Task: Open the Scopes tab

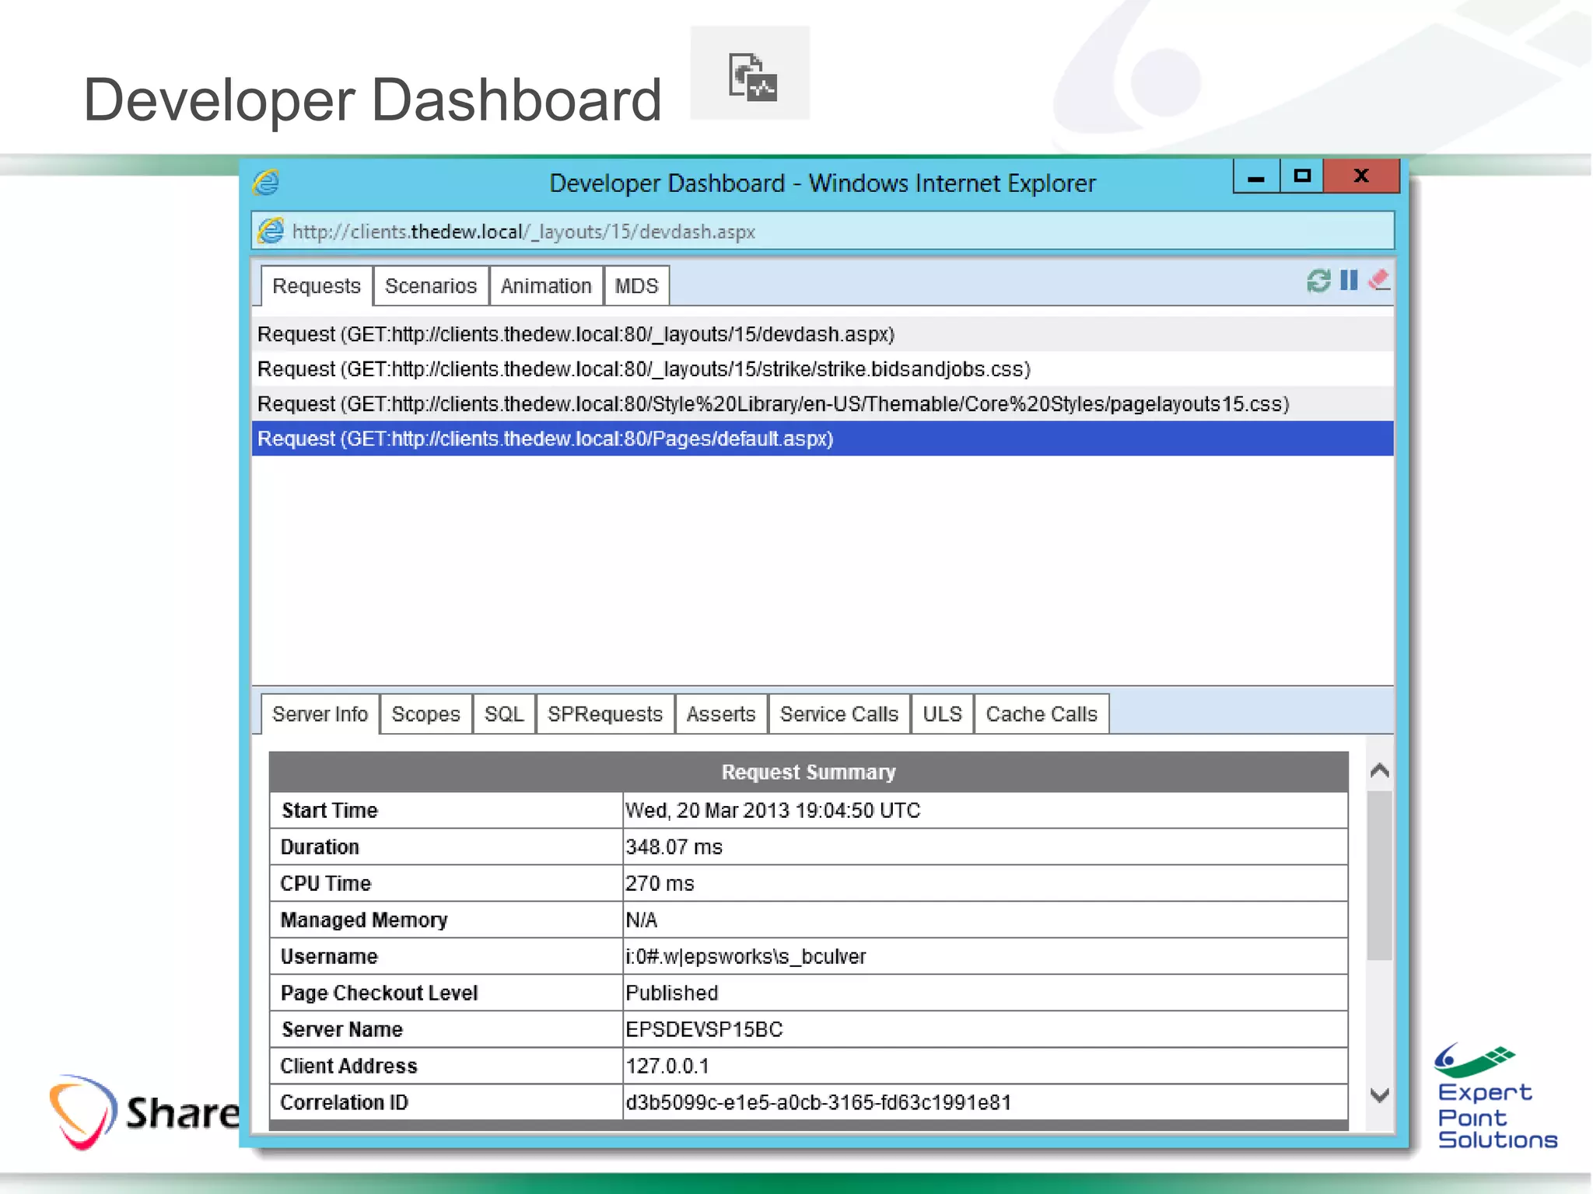Action: (425, 714)
